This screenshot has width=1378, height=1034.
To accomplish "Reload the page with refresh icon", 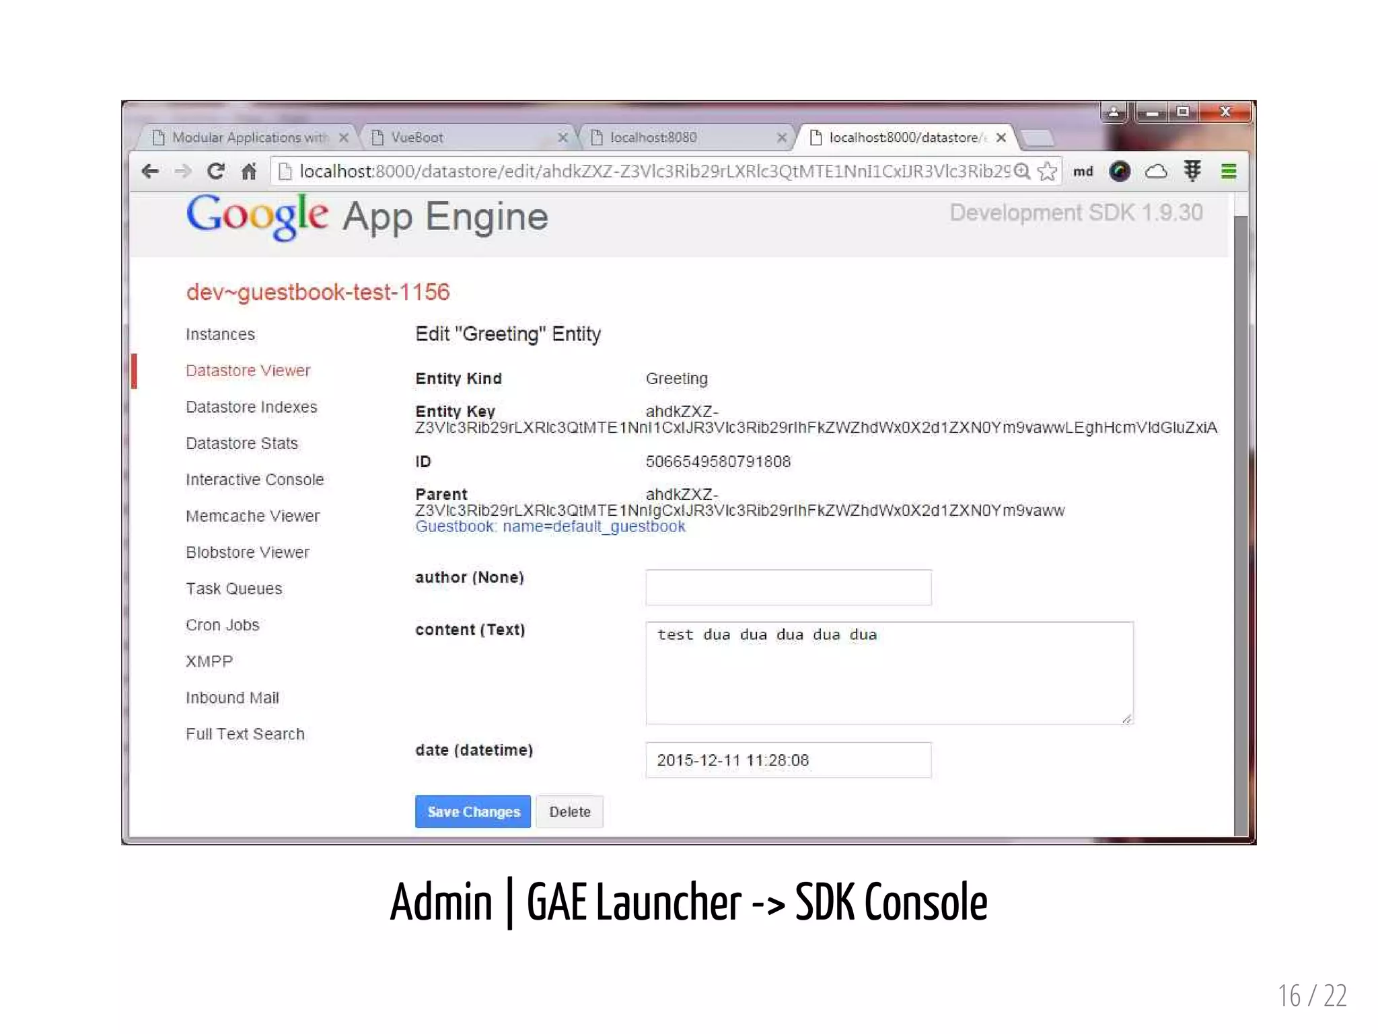I will click(x=215, y=172).
